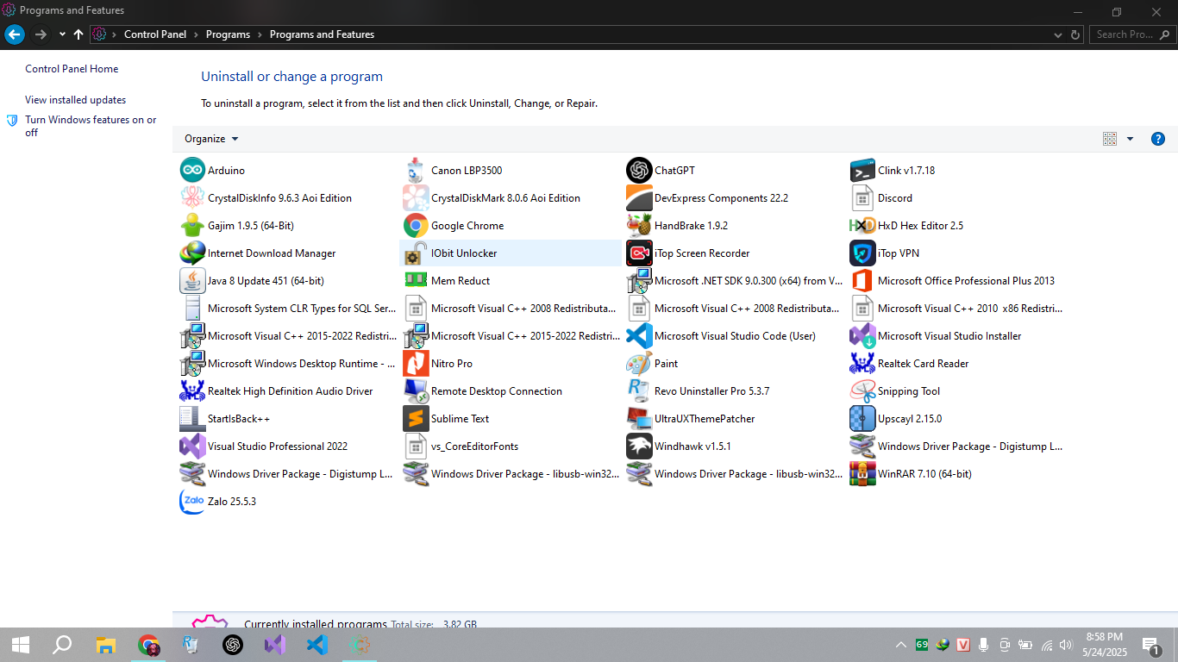Click the Internet Download Manager icon
The width and height of the screenshot is (1178, 662).
[x=192, y=253]
